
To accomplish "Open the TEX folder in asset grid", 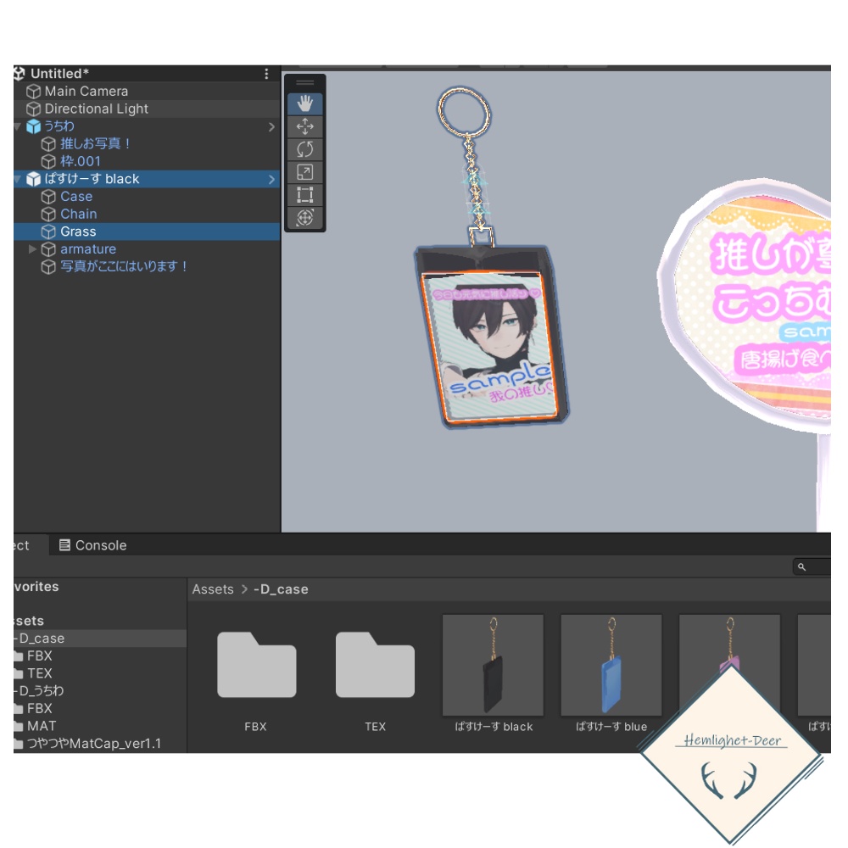I will pyautogui.click(x=375, y=674).
